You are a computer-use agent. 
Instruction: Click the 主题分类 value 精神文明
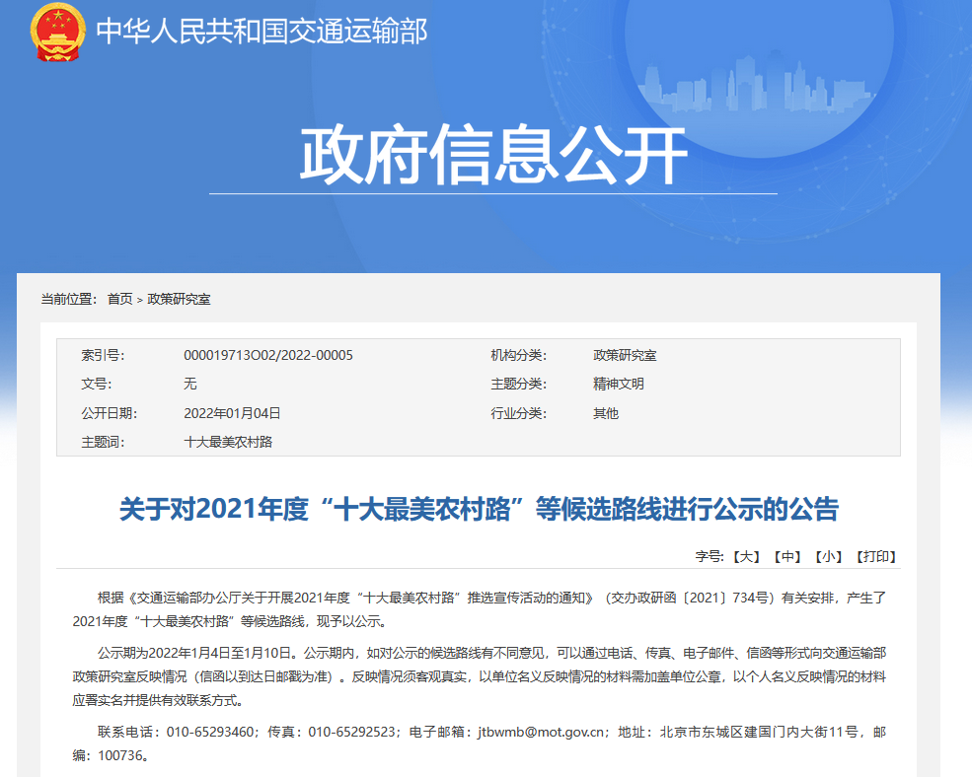[619, 384]
